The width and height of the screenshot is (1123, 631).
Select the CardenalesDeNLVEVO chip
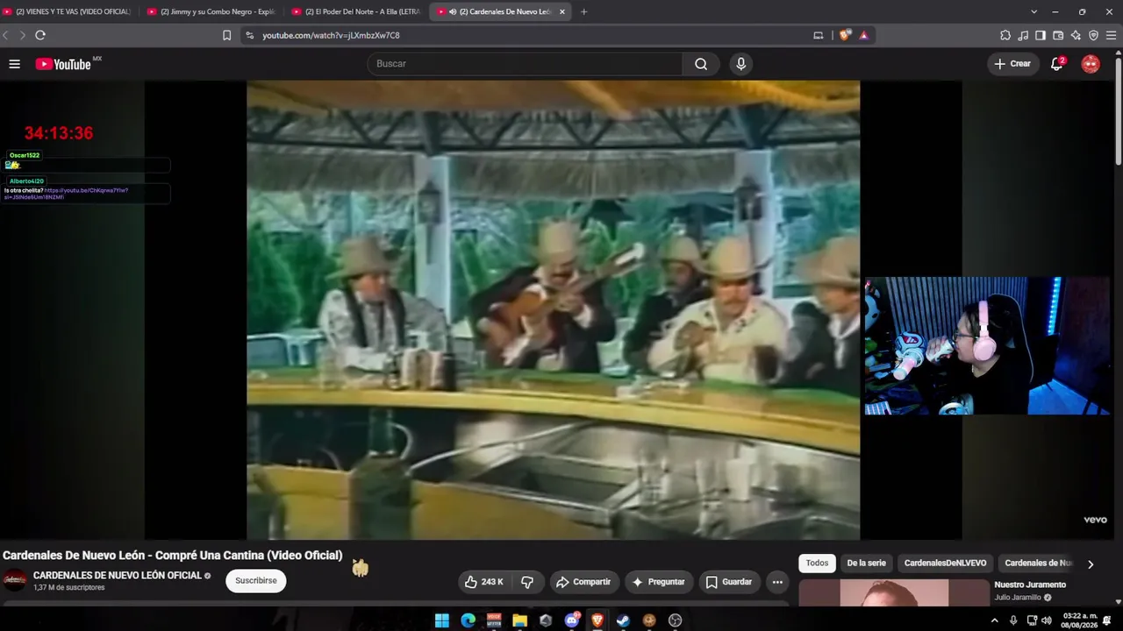pyautogui.click(x=946, y=564)
